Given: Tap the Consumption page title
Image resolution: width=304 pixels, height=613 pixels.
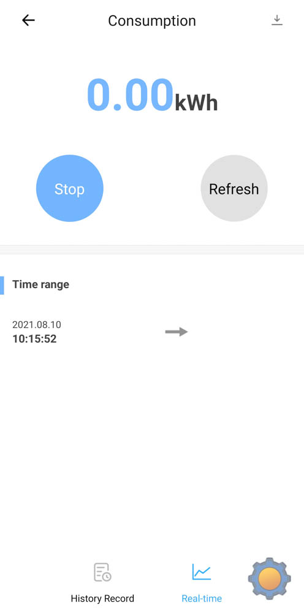Looking at the screenshot, I should (152, 21).
